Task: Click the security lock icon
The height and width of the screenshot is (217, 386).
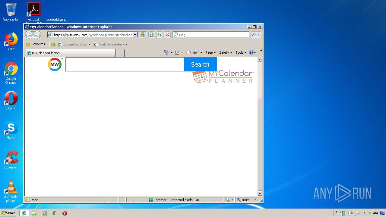Action: tap(142, 35)
